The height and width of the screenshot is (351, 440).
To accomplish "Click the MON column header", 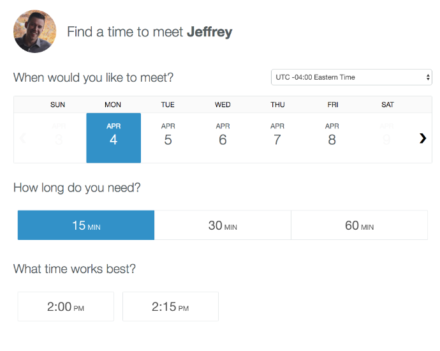I will click(x=113, y=105).
